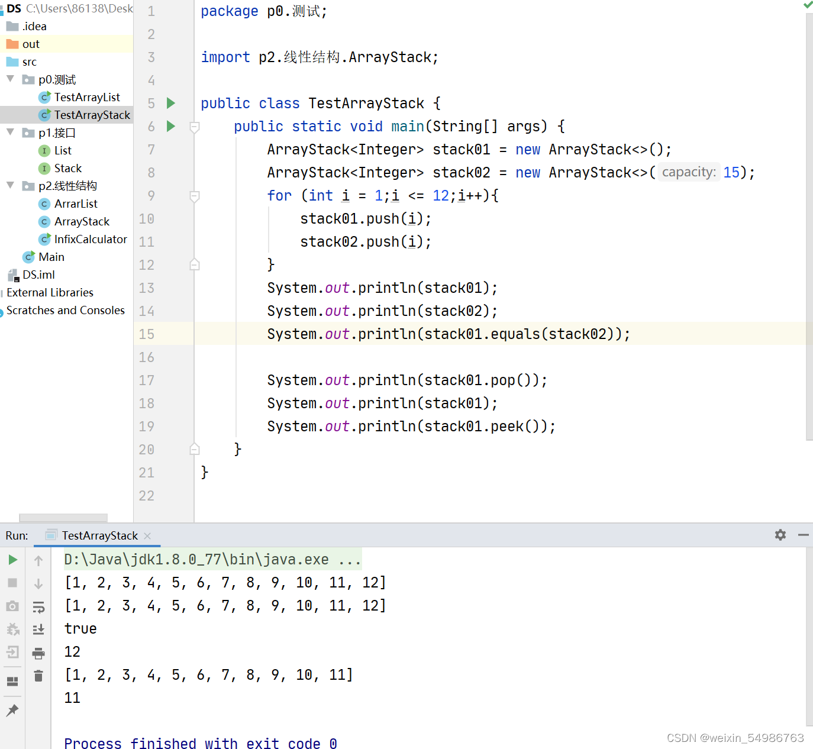
Task: Pin the run tab with the pin icon
Action: (x=12, y=710)
